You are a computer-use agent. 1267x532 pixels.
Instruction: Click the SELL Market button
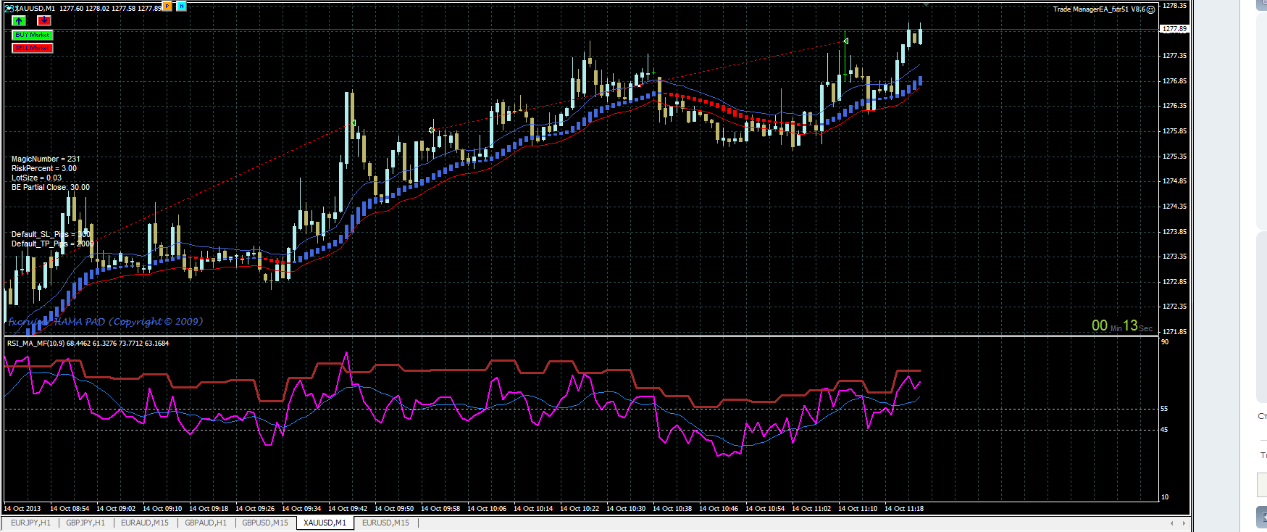pos(33,48)
